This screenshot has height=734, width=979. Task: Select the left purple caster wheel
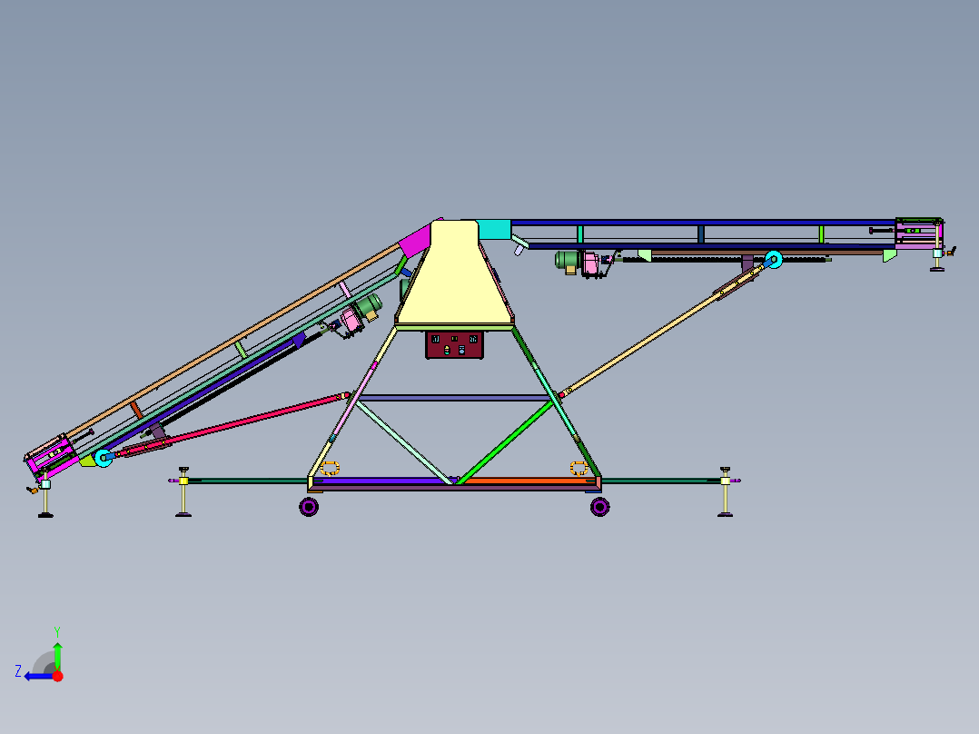pos(309,507)
